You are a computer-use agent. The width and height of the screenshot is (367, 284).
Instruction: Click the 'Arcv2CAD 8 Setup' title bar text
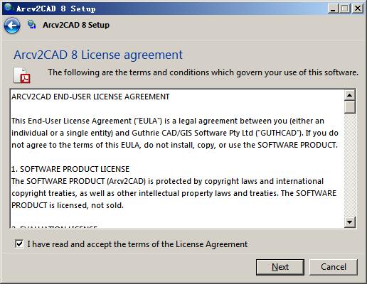[x=56, y=9]
